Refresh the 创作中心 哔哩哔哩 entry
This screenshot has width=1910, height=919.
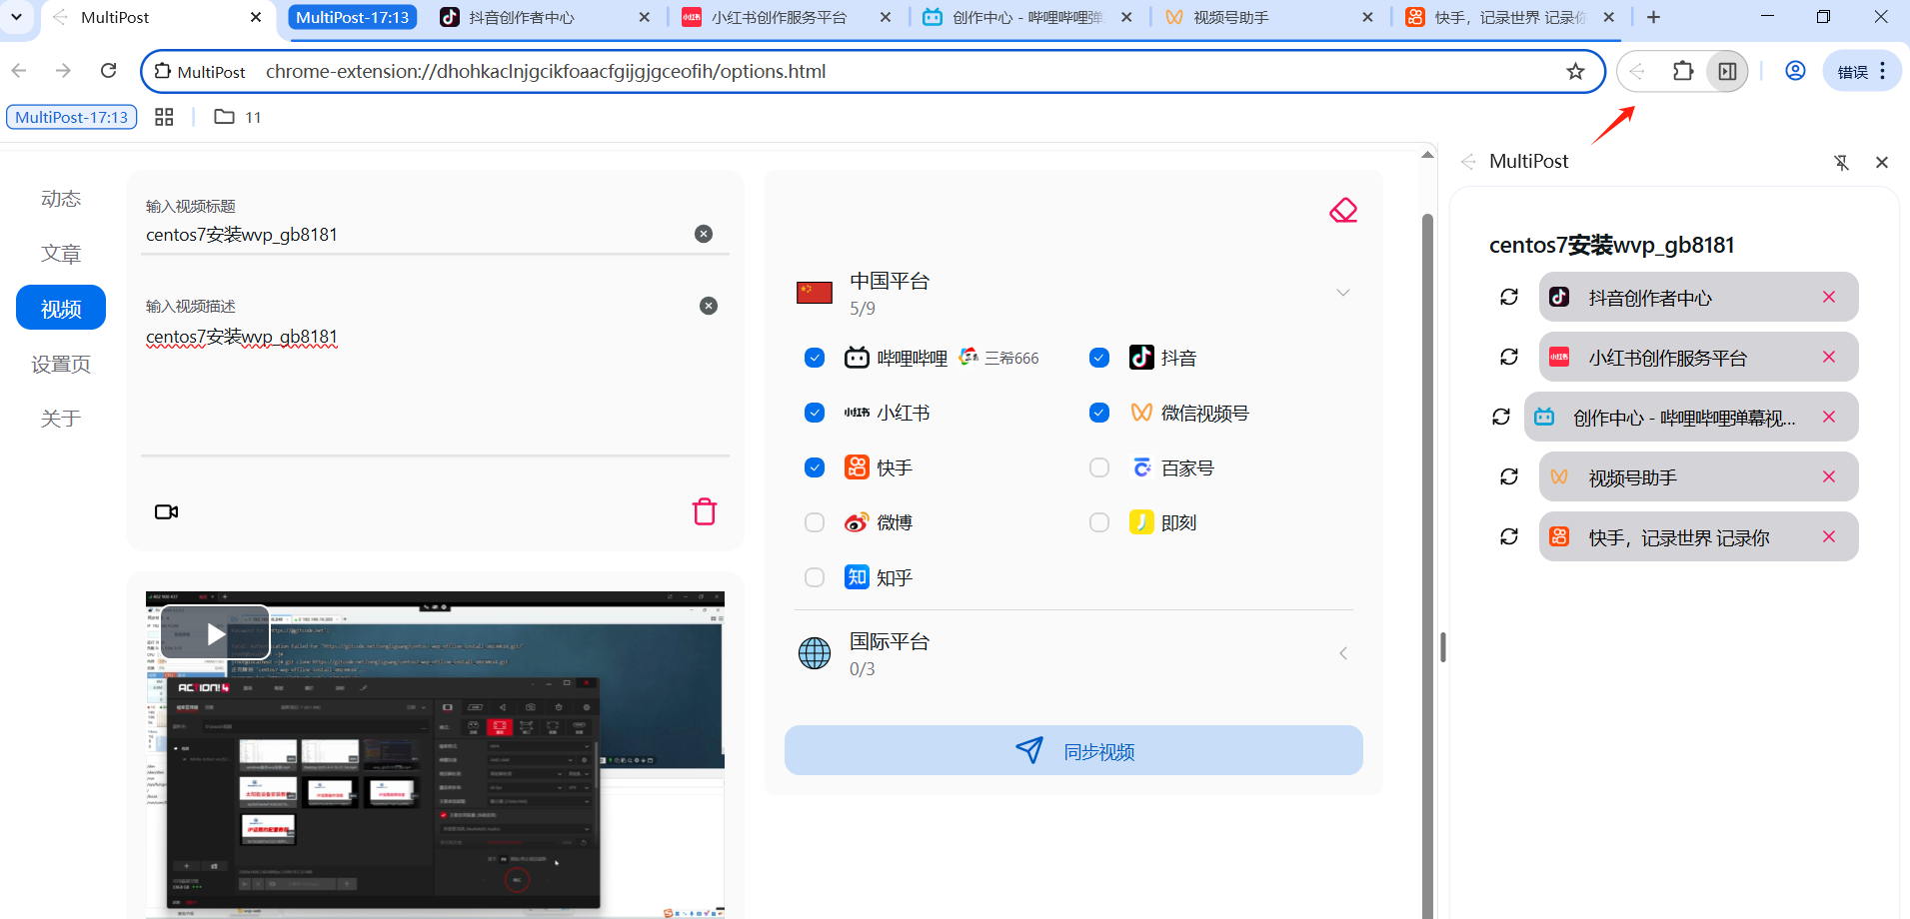point(1501,417)
